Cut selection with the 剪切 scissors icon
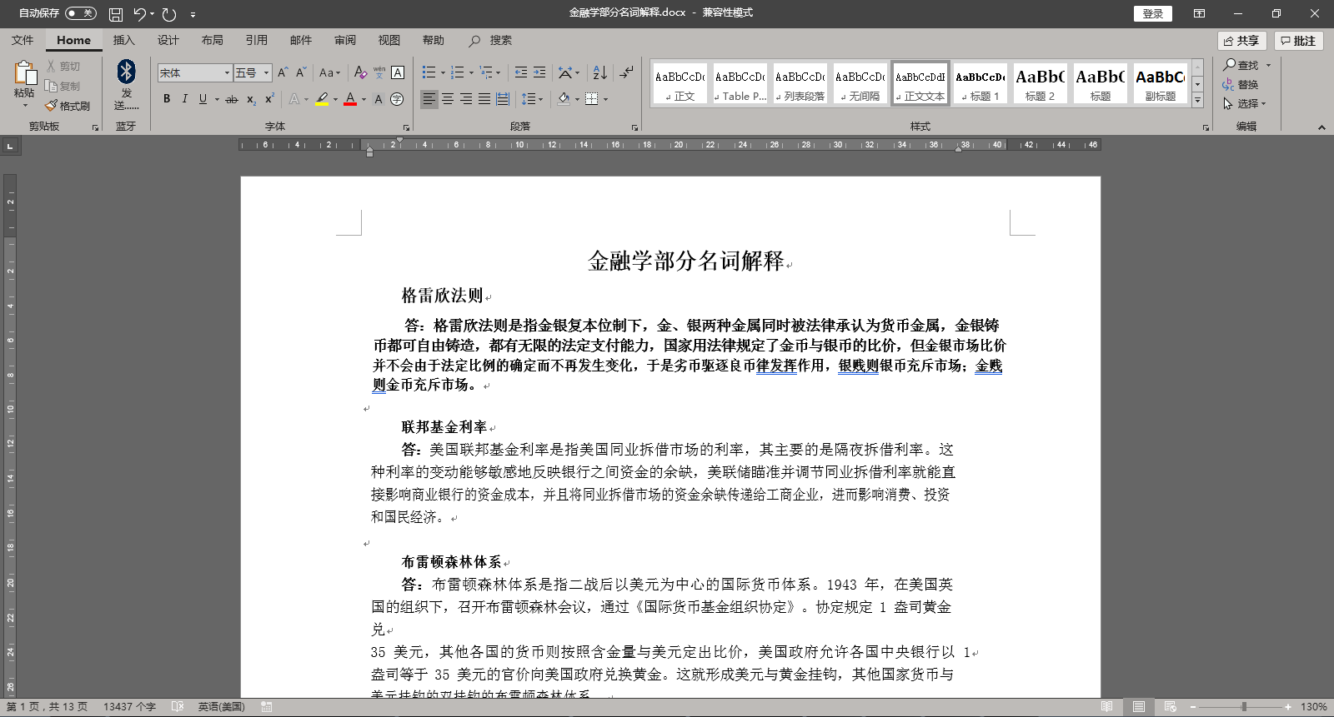Viewport: 1334px width, 717px height. [63, 67]
